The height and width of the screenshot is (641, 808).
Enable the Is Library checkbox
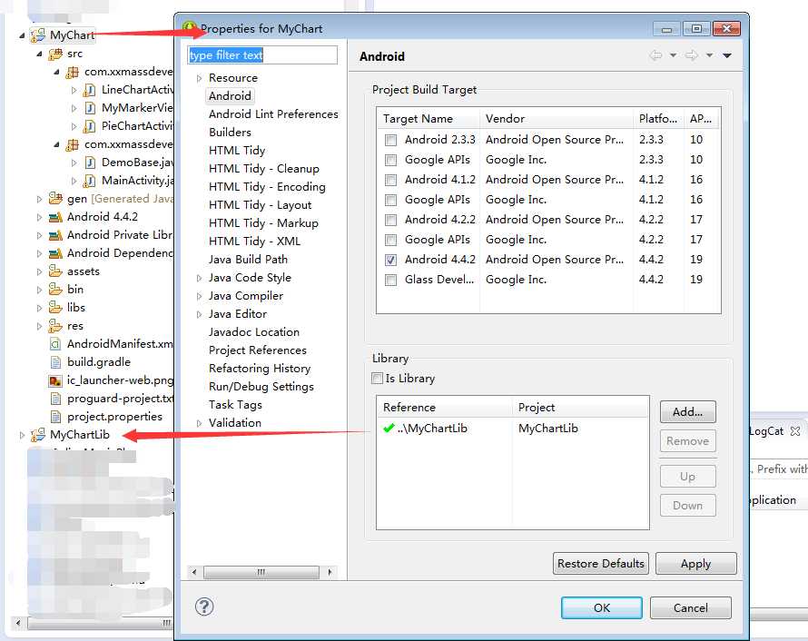pos(377,379)
